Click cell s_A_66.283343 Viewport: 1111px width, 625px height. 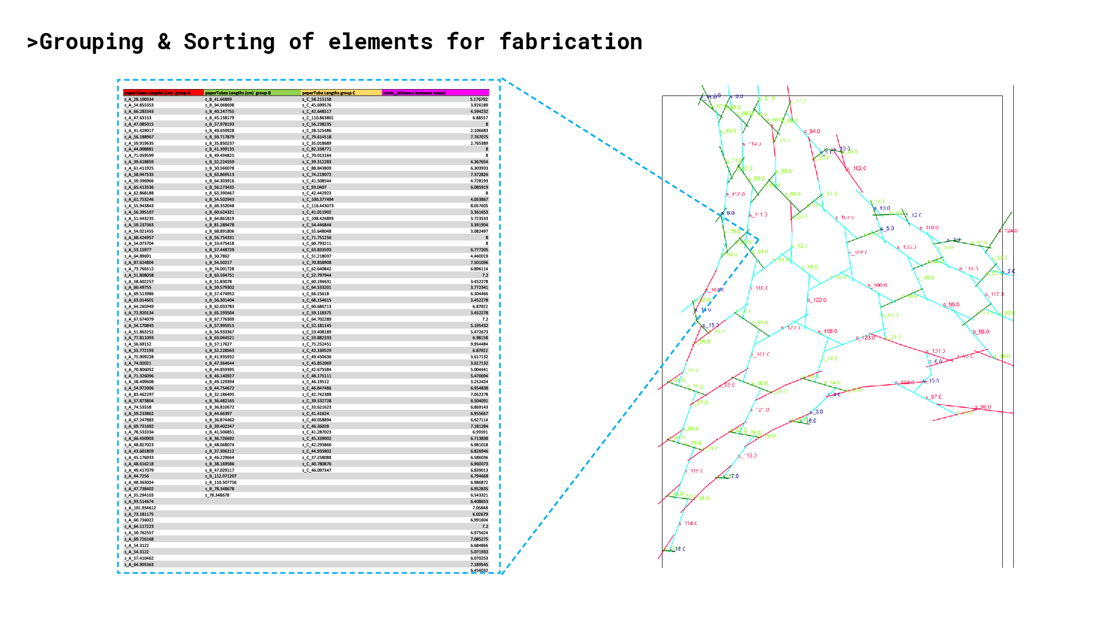point(139,112)
